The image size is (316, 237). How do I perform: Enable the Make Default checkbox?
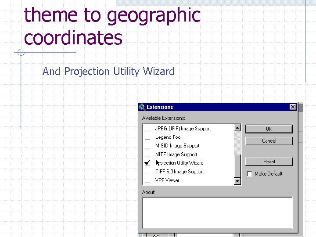pyautogui.click(x=249, y=174)
